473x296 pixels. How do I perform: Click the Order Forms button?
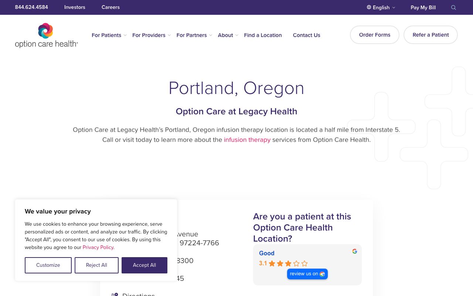click(x=375, y=35)
